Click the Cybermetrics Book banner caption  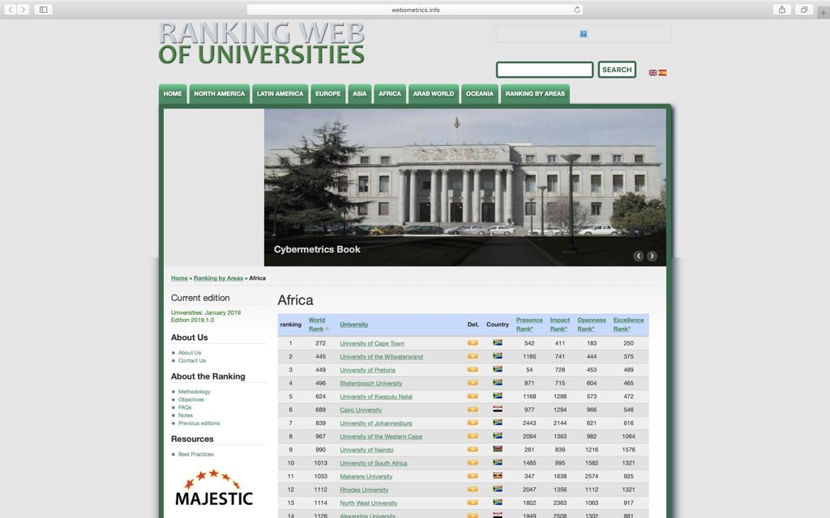(317, 249)
